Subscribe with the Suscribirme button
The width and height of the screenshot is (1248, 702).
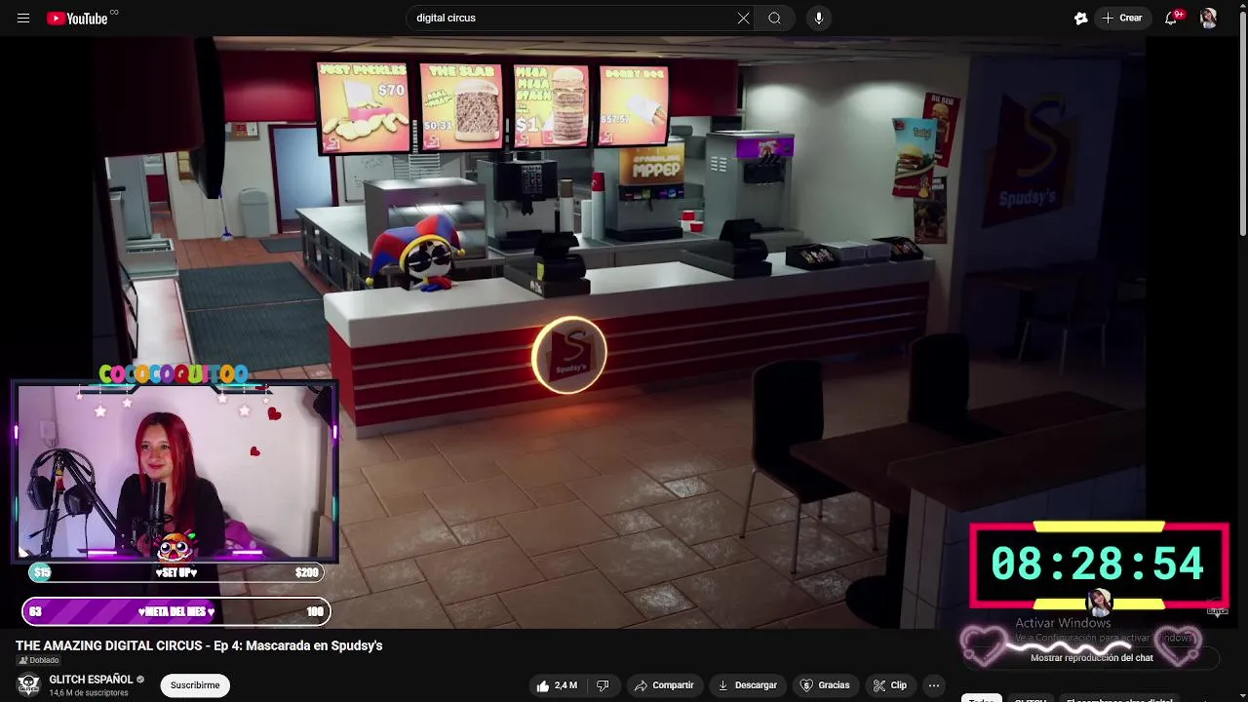tap(195, 685)
